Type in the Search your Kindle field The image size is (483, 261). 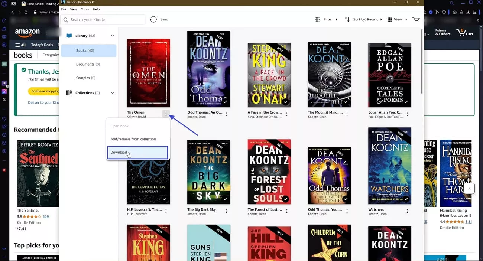(104, 19)
